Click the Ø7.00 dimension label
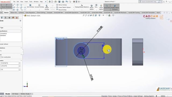Image resolution: width=172 pixels, height=97 pixels. point(92,77)
